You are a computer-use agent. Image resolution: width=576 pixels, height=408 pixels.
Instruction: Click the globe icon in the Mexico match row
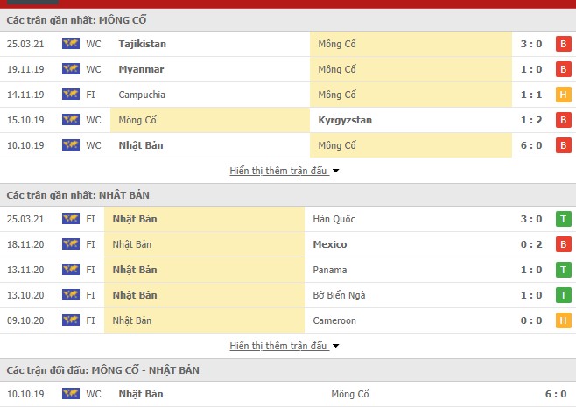(71, 244)
